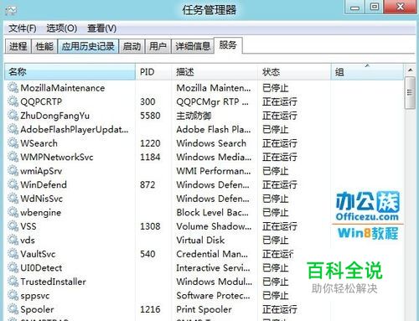
Task: Select the wbengine service name
Action: (41, 213)
